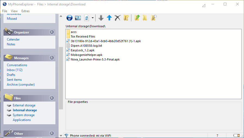Select EasyLock_1.2.apk file
The height and width of the screenshot is (138, 244).
click(83, 50)
